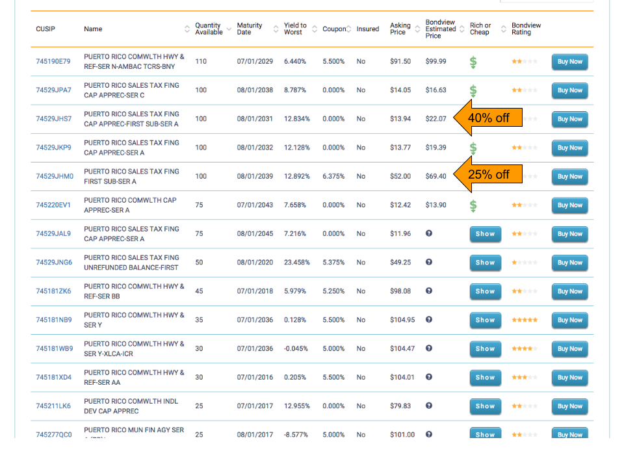Sort by Yield to Worst arrows
Viewport: 624px width, 468px height.
315,29
